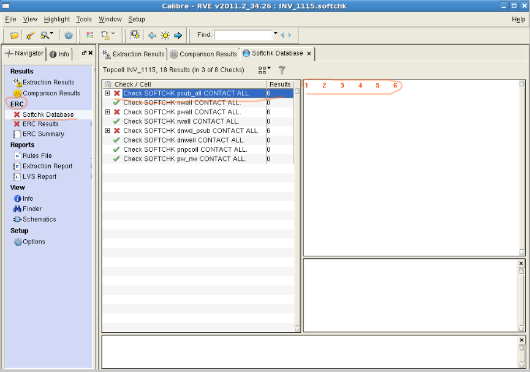This screenshot has height=372, width=530.
Task: Select Check SOFTCHK nwell CONTACT ALL row
Action: pyautogui.click(x=198, y=102)
